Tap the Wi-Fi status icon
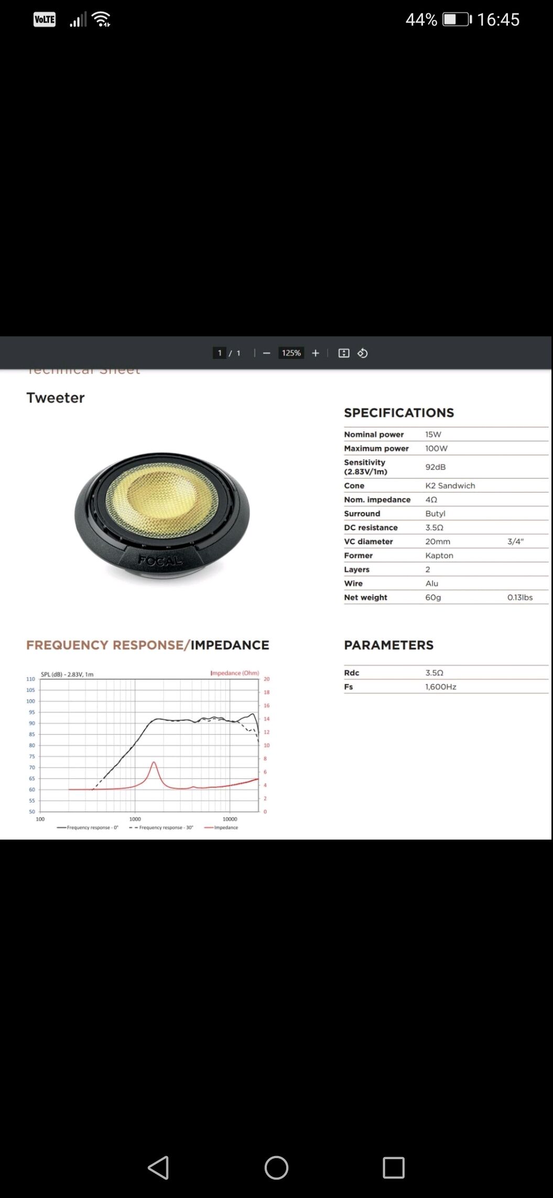Screen dimensions: 553x1198 coord(101,19)
